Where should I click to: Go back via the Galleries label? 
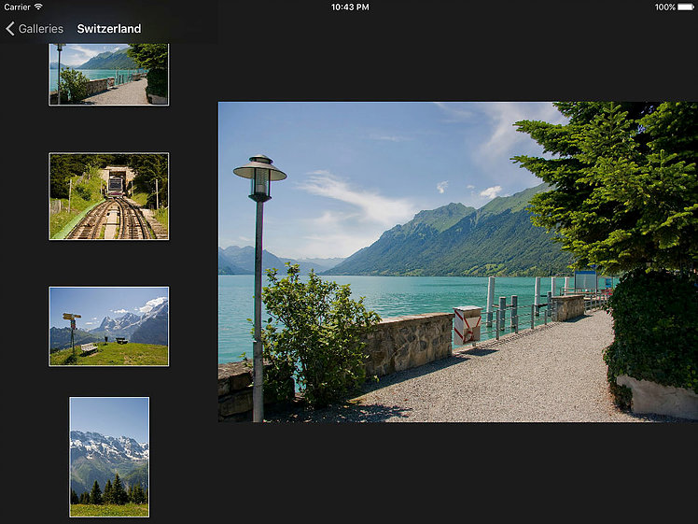click(40, 29)
